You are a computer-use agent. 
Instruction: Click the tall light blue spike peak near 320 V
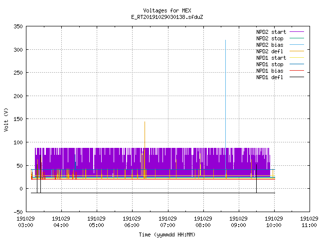point(225,40)
